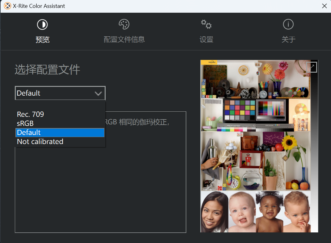331x243 pixels.
Task: Open the 设置 settings tab
Action: point(206,31)
